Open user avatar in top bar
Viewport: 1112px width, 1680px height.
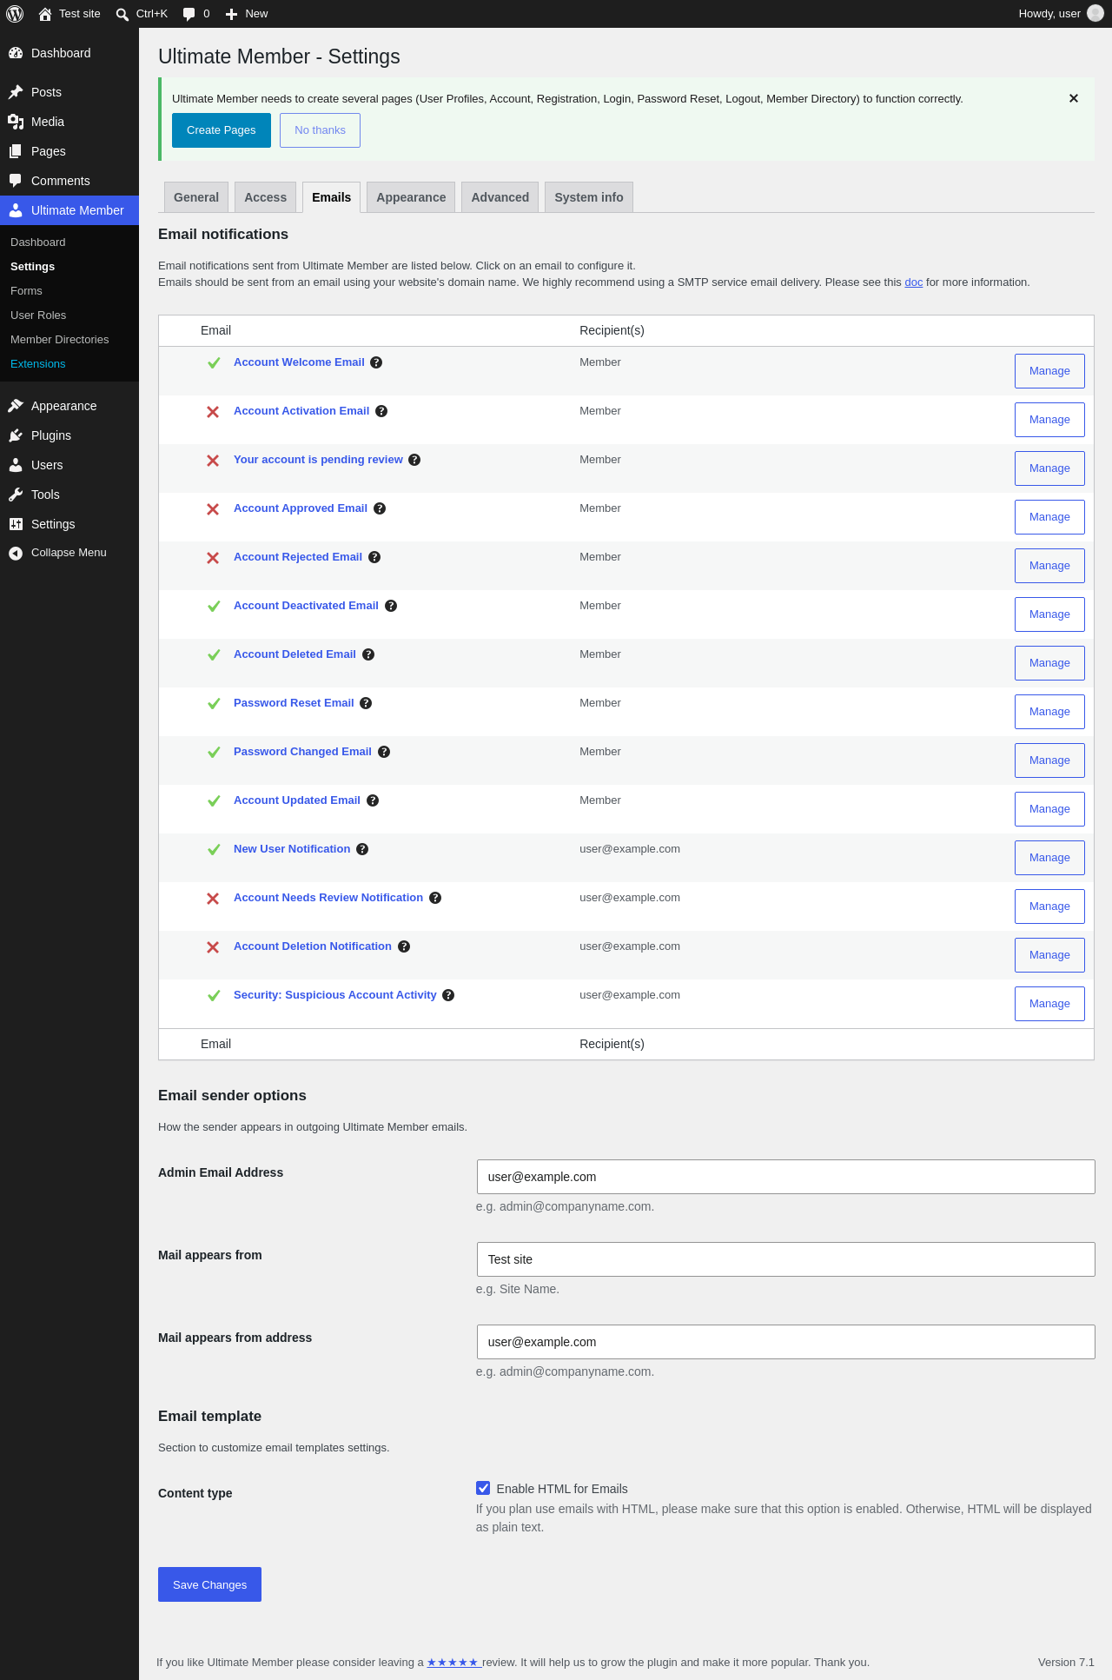[x=1095, y=14]
